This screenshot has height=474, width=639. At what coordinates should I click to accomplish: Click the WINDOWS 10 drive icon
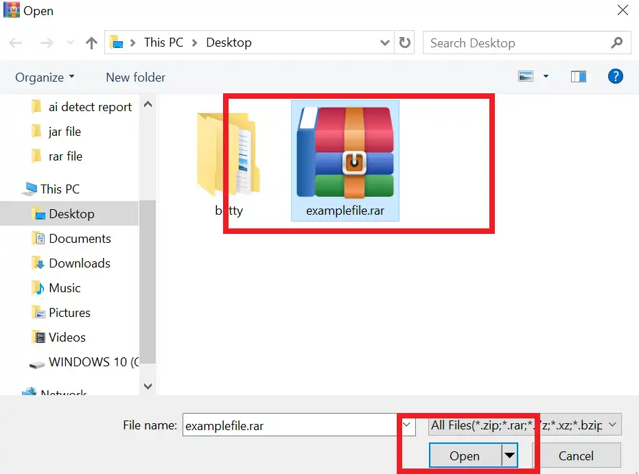pos(37,364)
